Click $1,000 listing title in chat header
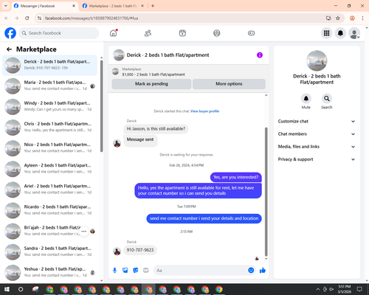This screenshot has height=295, width=369. click(x=154, y=74)
